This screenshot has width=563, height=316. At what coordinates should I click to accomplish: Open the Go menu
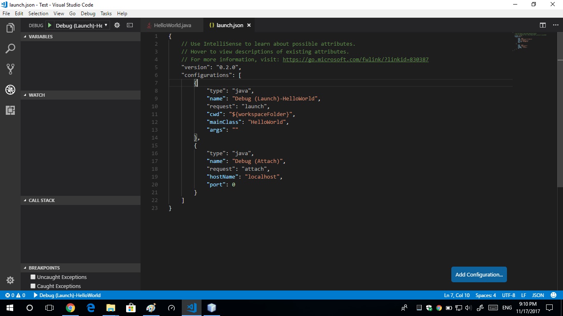pos(73,14)
